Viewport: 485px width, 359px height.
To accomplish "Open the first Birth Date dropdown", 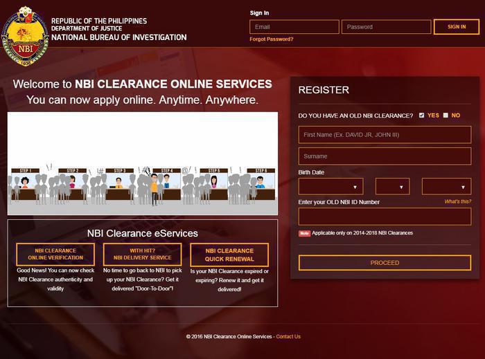I will pos(330,187).
